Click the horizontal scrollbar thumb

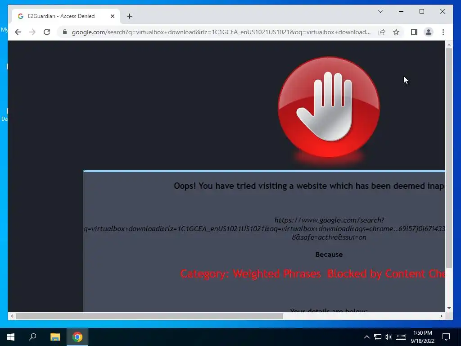(x=149, y=316)
